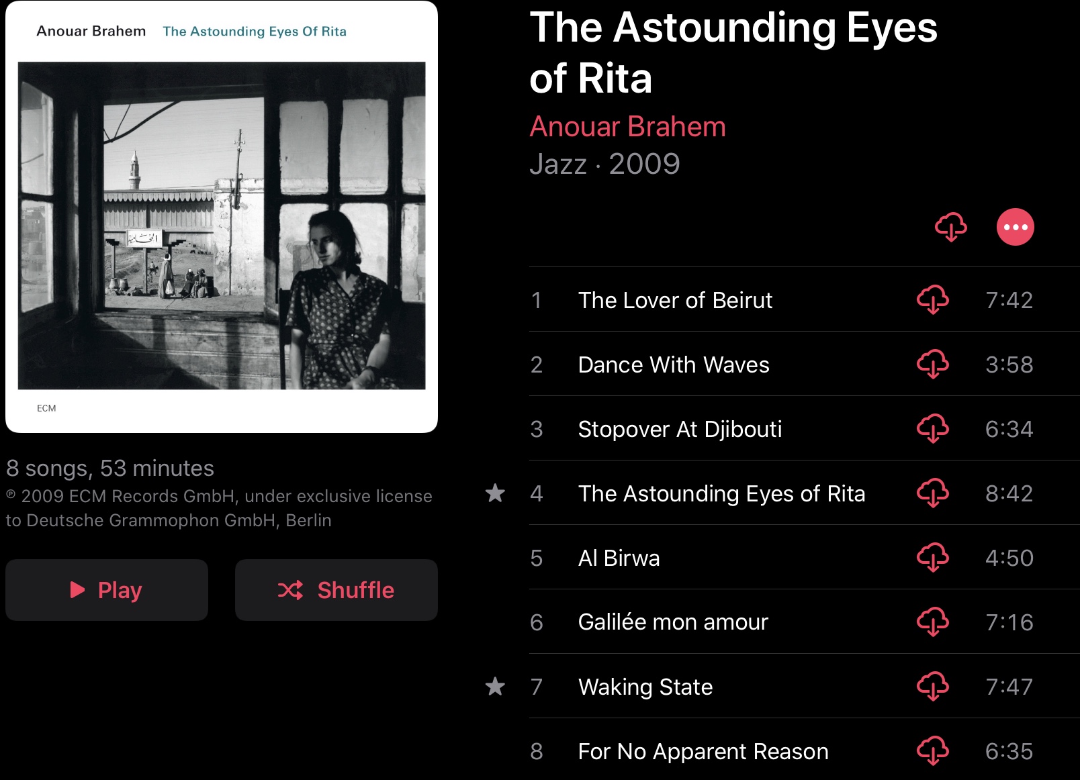Download The Astounding Eyes of Rita track

point(932,493)
